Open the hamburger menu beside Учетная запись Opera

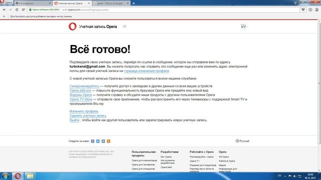[x=124, y=26]
